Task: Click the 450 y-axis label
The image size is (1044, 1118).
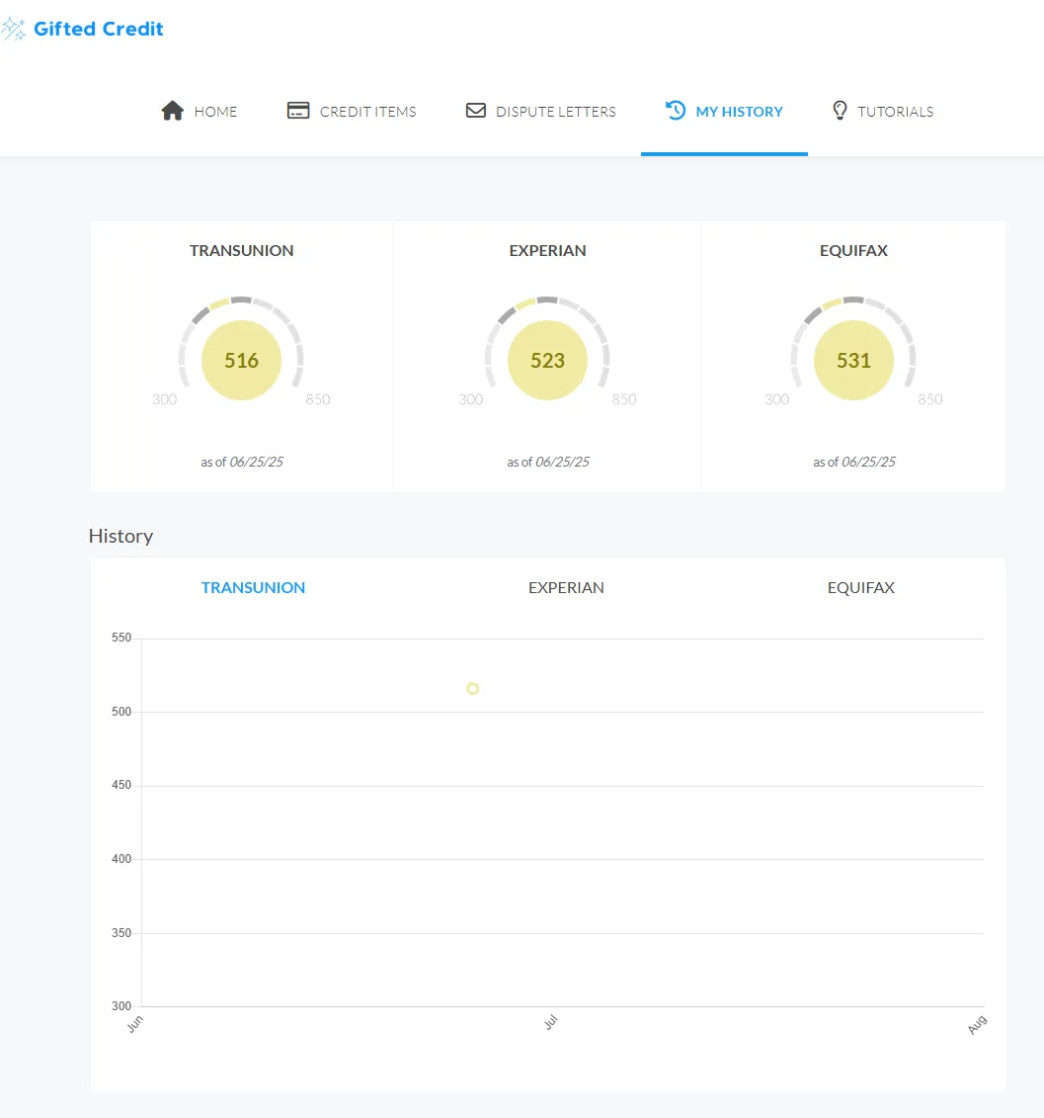Action: click(x=121, y=785)
